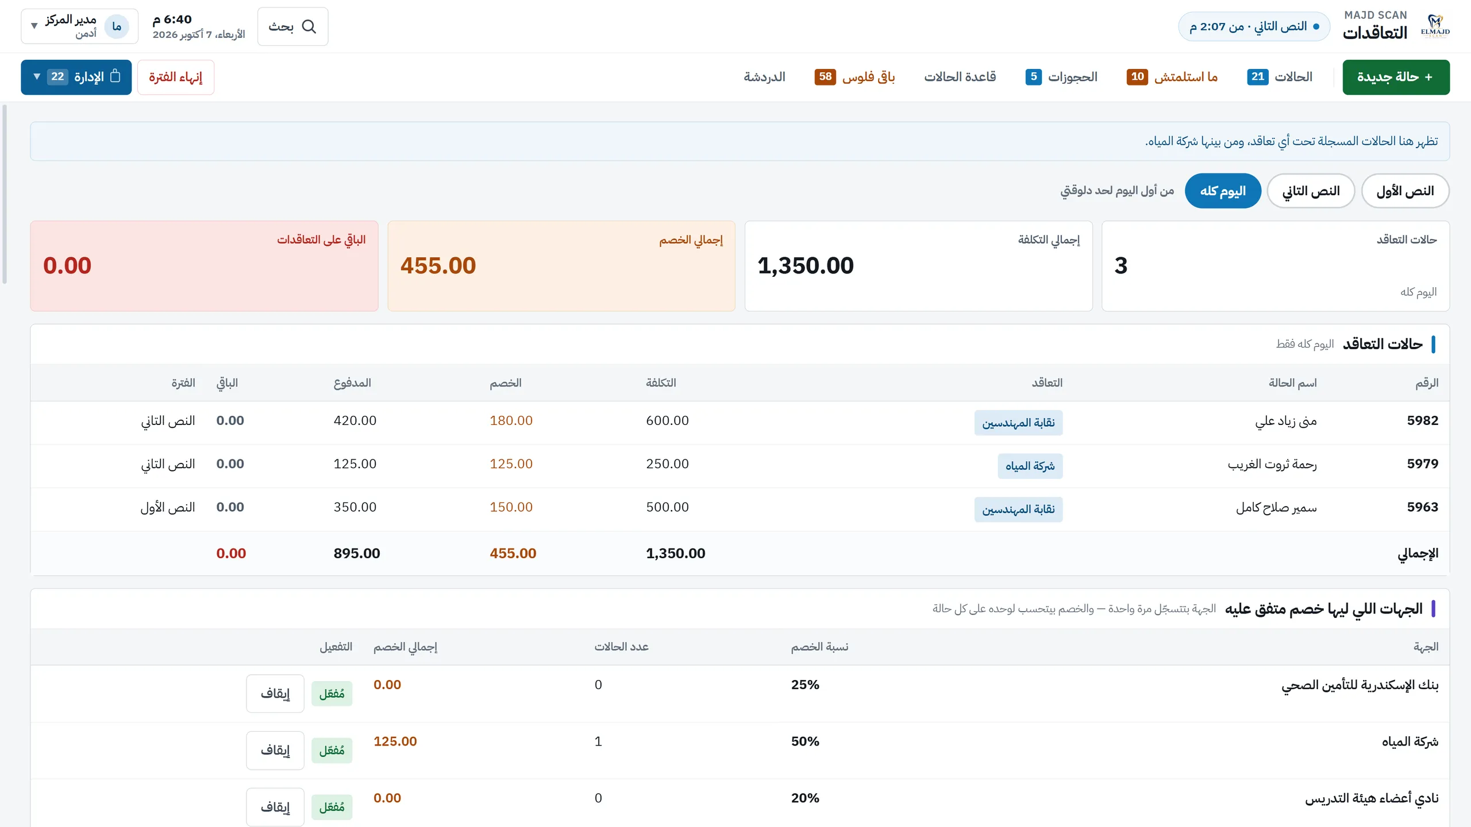Stop نادي أعضاء هيئة التدريس with إيقاف
The height and width of the screenshot is (827, 1471).
(x=275, y=807)
